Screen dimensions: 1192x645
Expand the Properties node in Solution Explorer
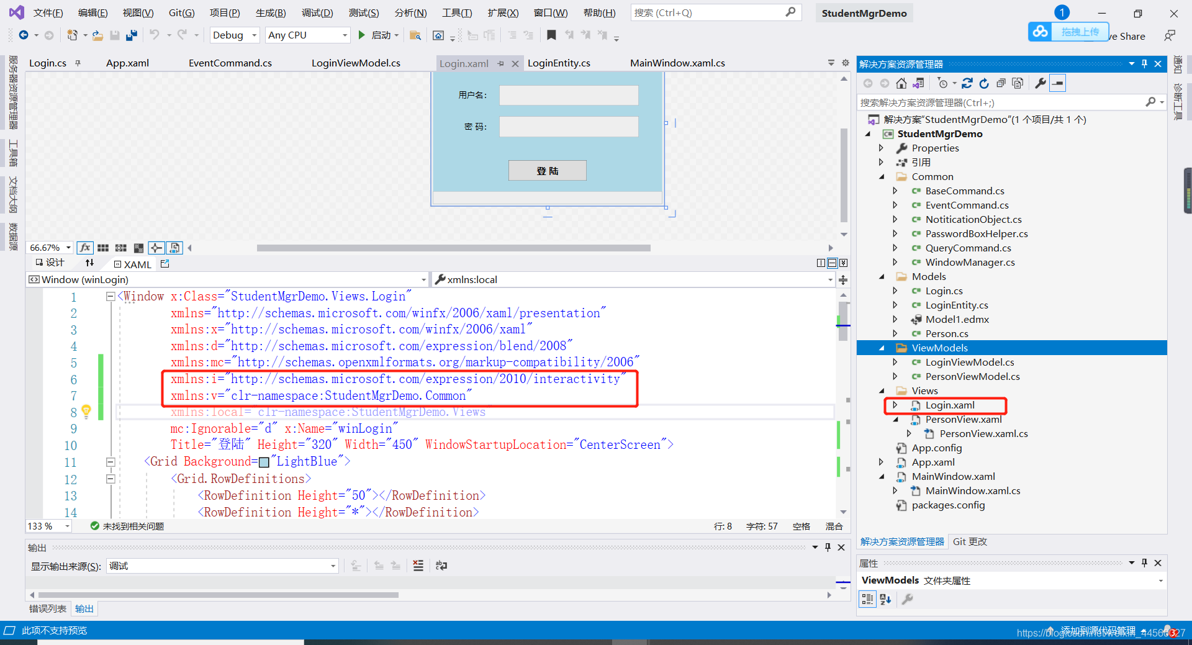tap(881, 148)
